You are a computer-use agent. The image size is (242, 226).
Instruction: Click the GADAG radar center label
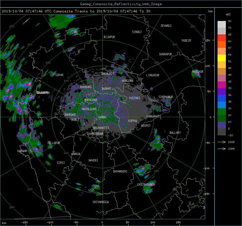tap(102, 117)
